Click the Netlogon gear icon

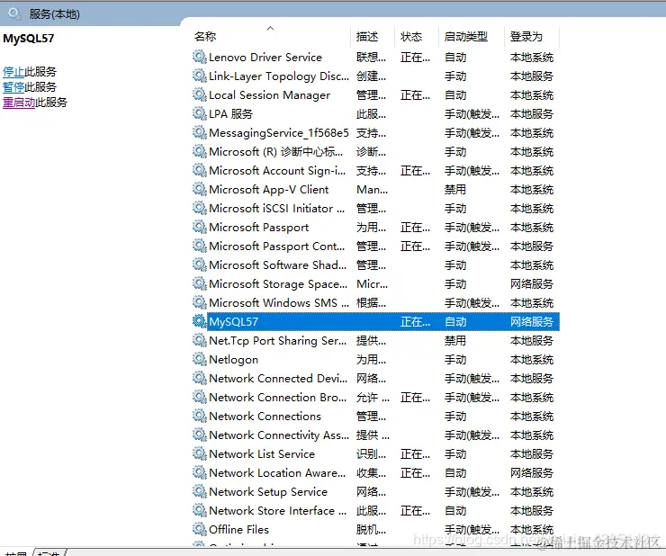(x=199, y=359)
